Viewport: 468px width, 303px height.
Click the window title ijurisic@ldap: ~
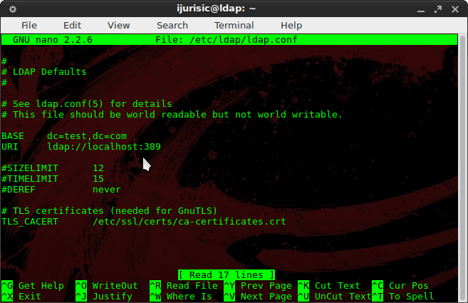[216, 9]
